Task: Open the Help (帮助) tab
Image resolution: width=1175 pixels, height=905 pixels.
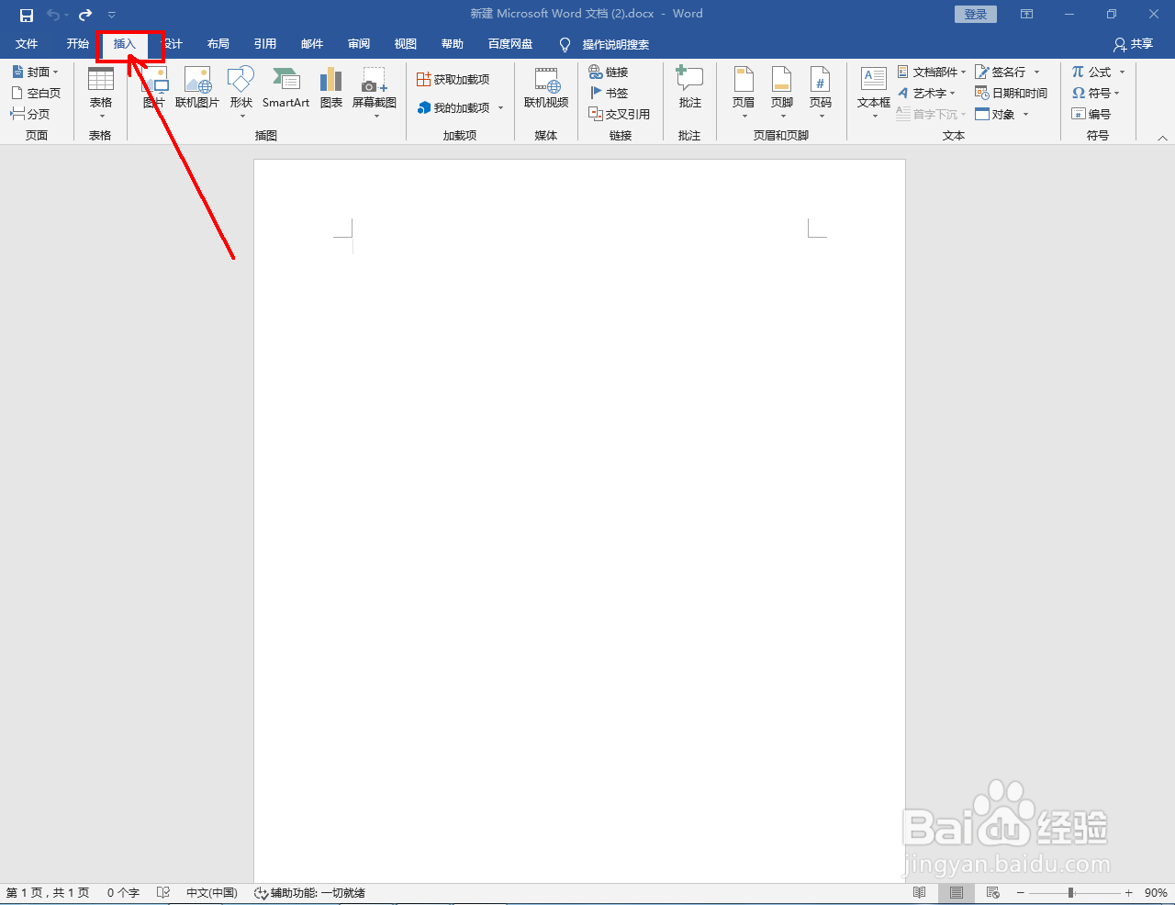Action: [x=453, y=44]
